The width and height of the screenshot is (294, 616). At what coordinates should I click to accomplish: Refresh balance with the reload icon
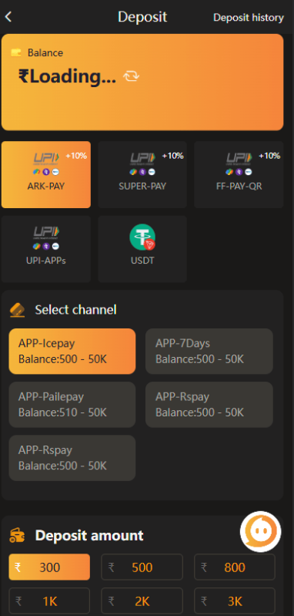132,76
